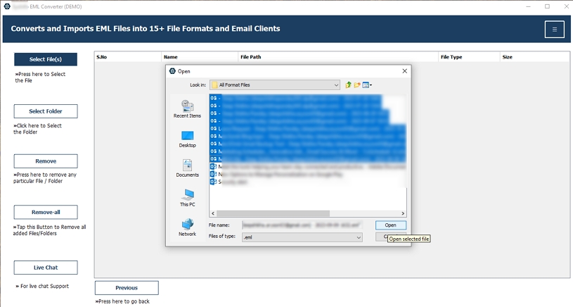
Task: Create a new folder icon
Action: 357,85
